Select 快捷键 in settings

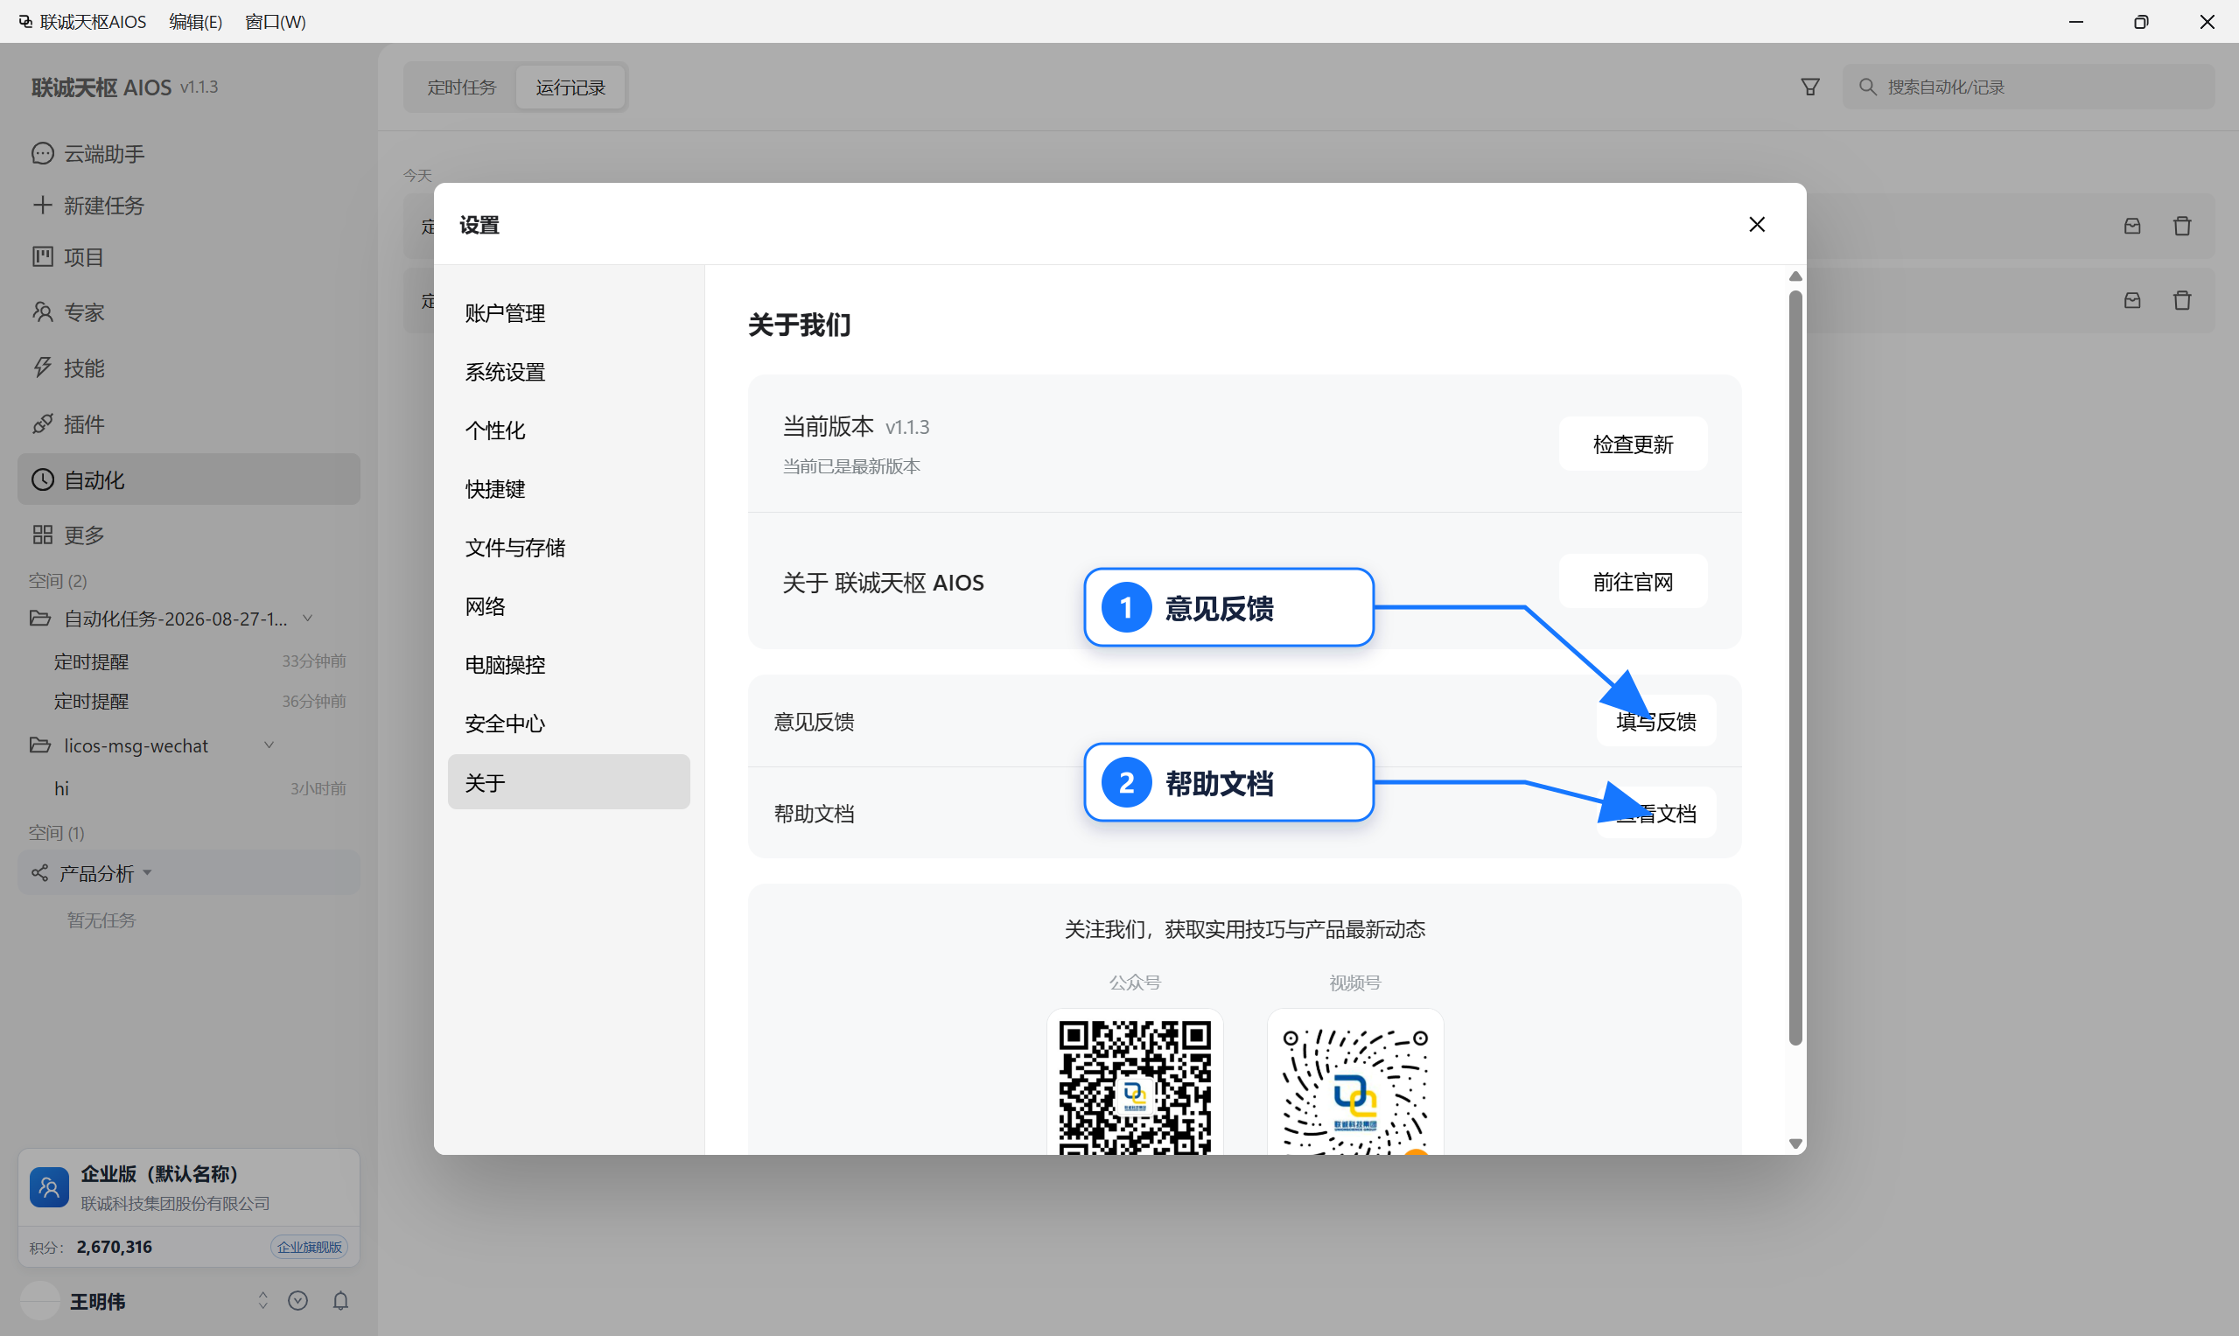point(568,489)
